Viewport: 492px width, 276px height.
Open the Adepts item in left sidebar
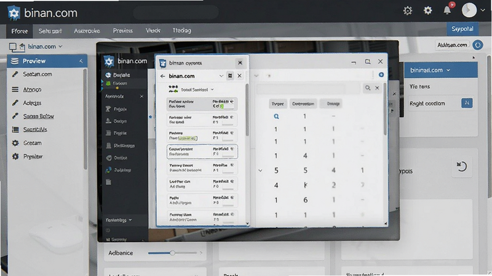tap(32, 103)
